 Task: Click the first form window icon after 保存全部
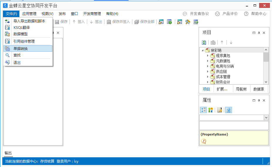point(161,22)
